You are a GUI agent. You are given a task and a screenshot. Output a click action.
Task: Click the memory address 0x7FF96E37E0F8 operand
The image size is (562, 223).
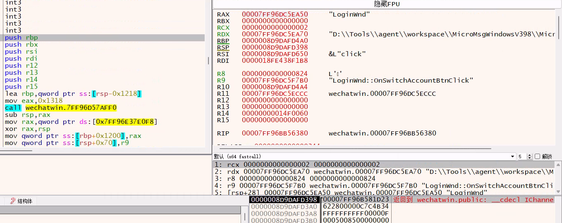(127, 122)
